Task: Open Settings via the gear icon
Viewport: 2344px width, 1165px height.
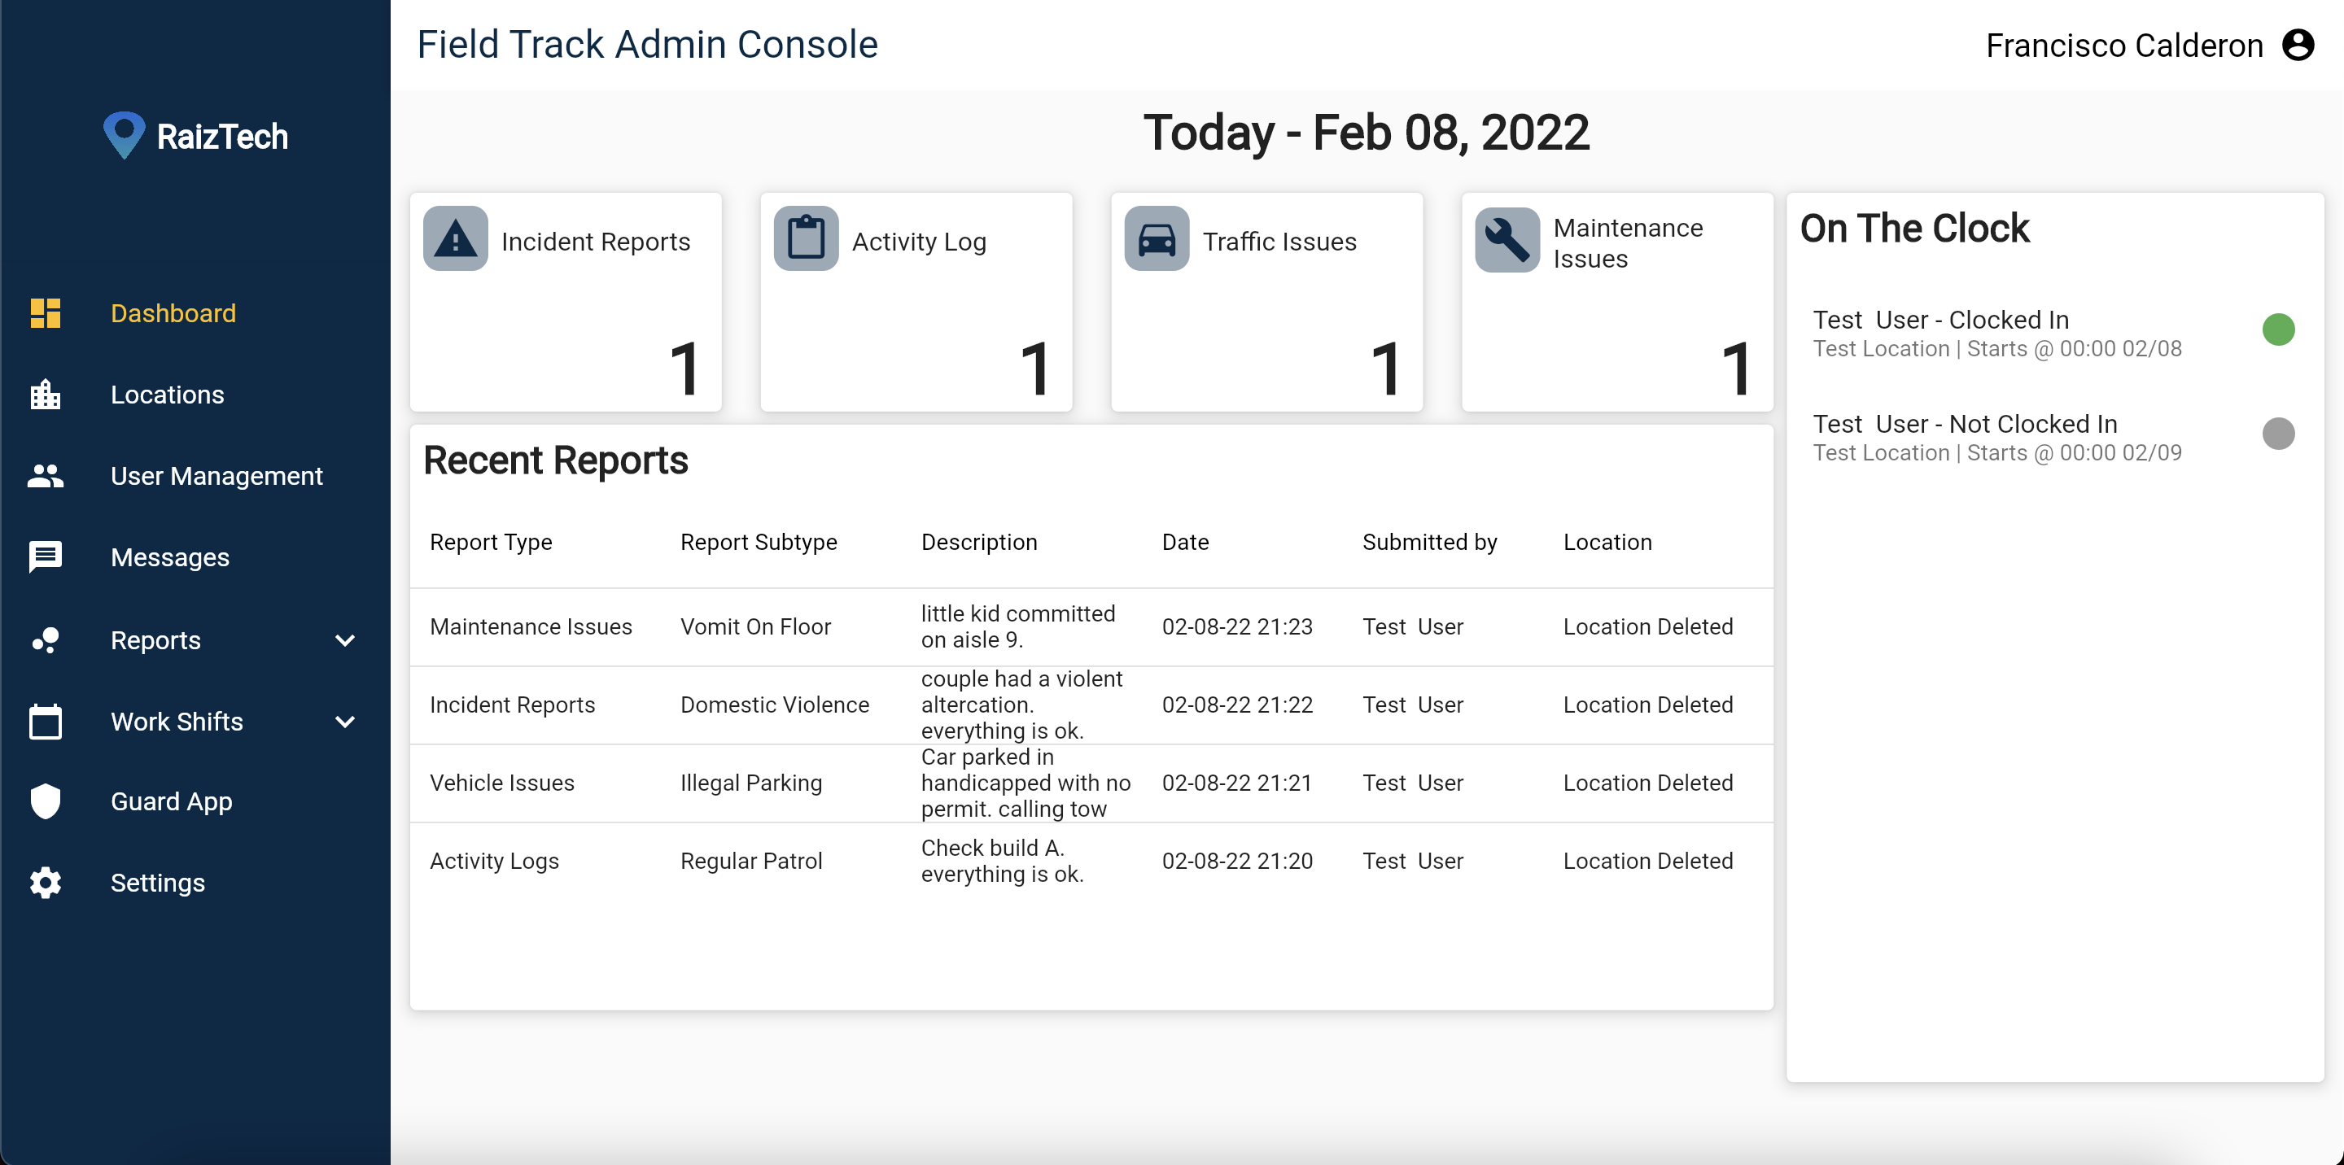Action: (x=46, y=882)
